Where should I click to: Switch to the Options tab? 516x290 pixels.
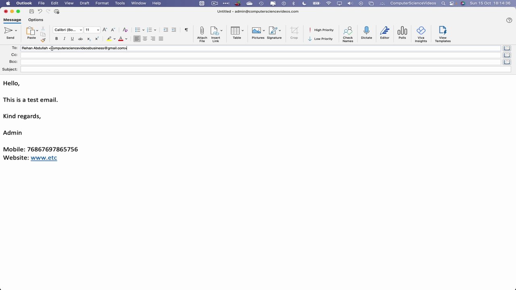(35, 20)
